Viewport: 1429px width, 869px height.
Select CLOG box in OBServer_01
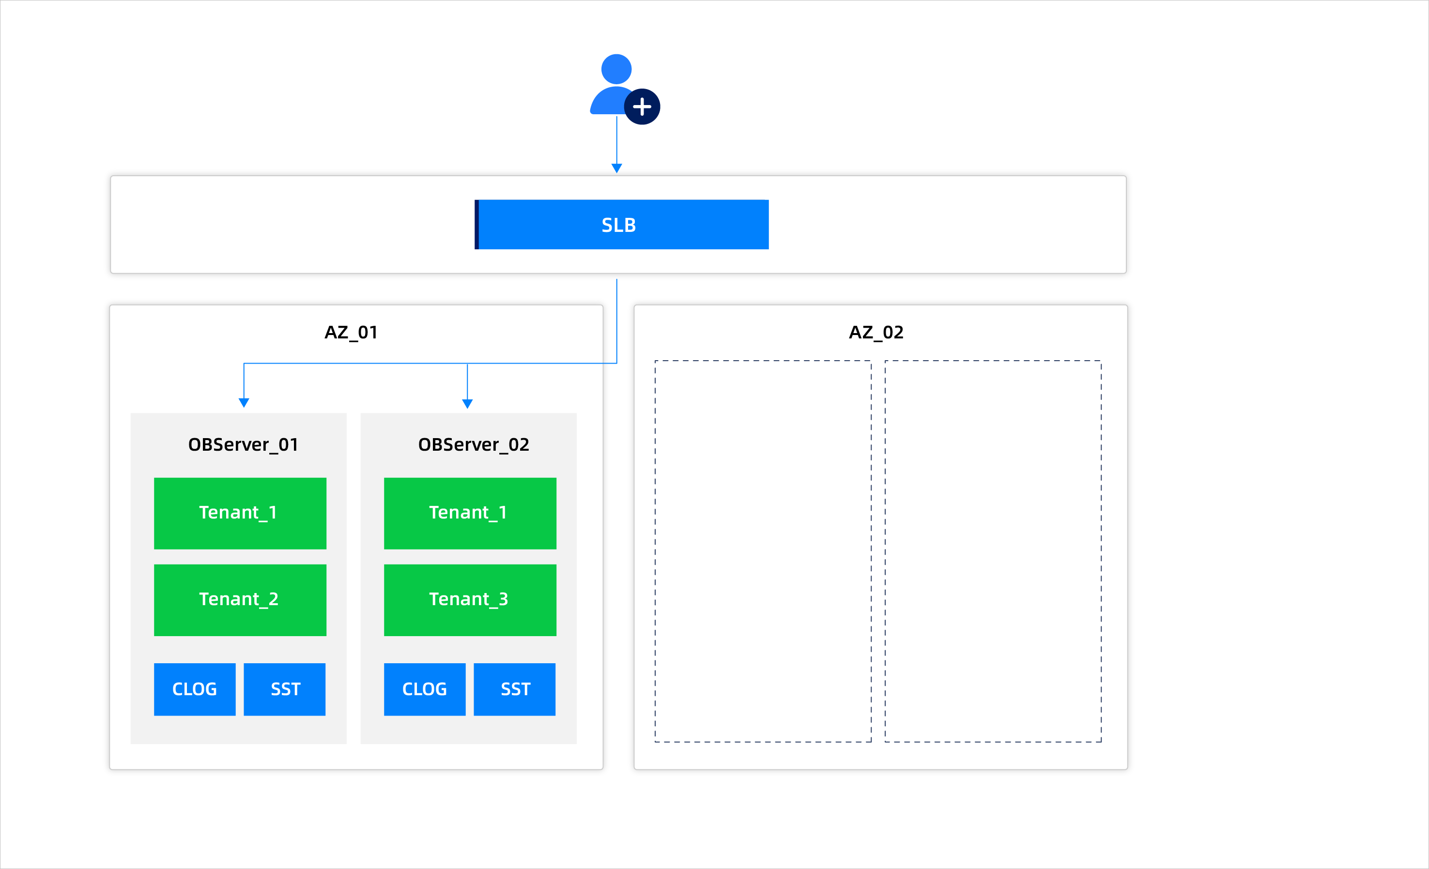point(195,689)
